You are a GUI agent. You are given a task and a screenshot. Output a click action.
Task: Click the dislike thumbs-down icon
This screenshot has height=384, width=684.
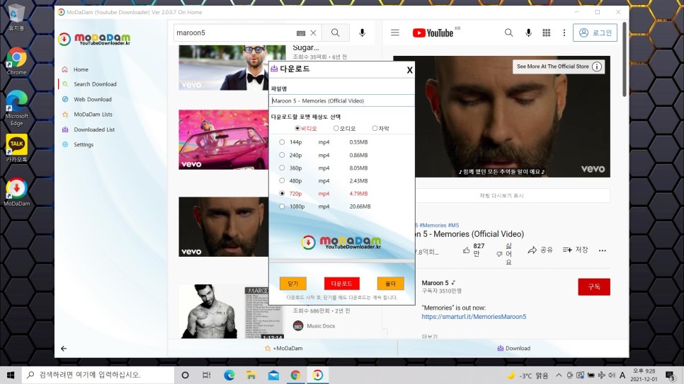coord(499,254)
